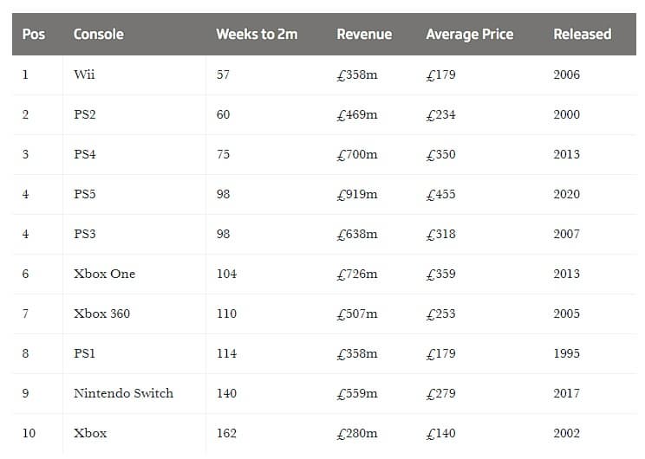Click the £700m revenue value
This screenshot has width=645, height=459.
(357, 154)
